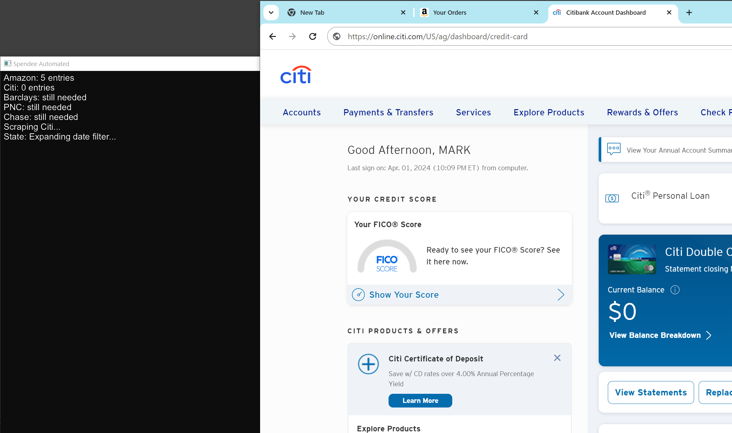
Task: Open the tab search dropdown
Action: tap(271, 12)
